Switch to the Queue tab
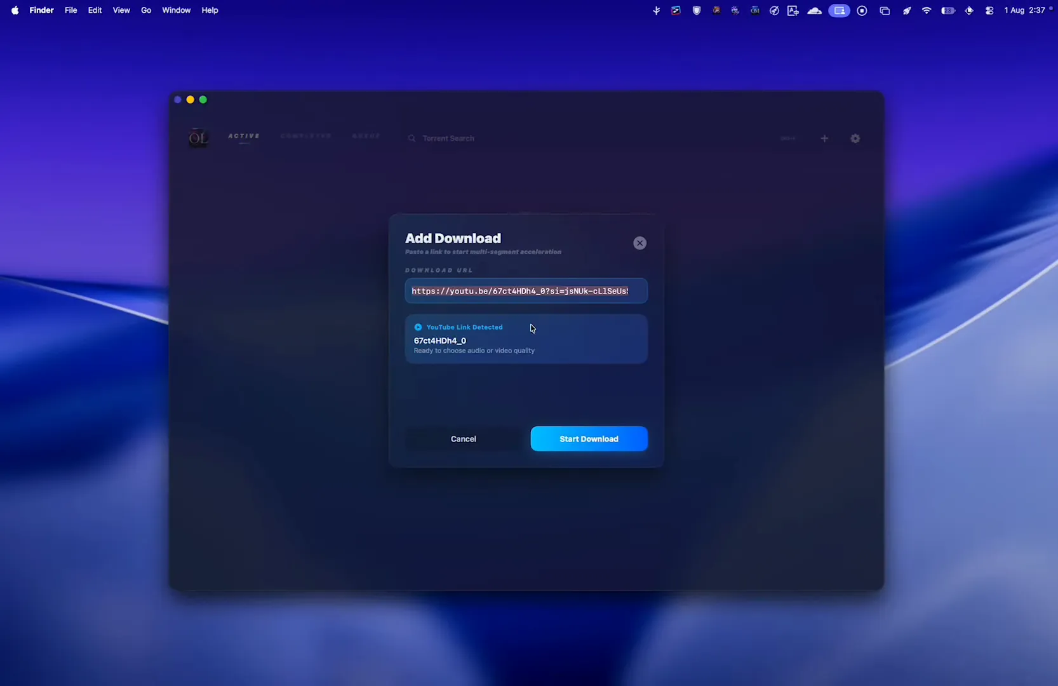Screen dimensions: 1058x686 [x=366, y=136]
